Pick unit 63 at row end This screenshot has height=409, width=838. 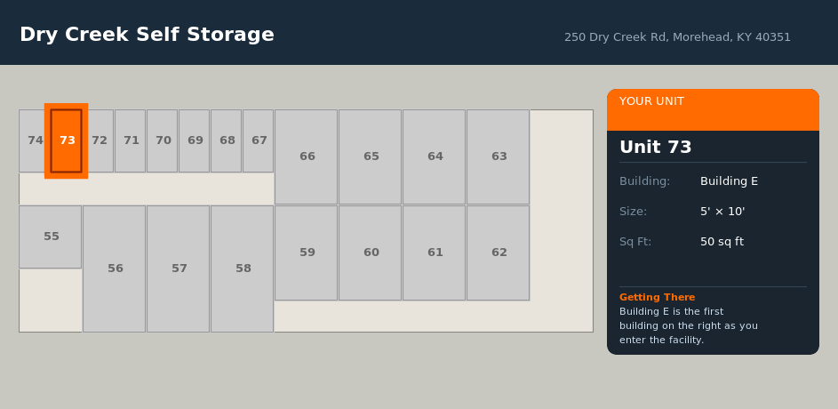[x=499, y=156]
